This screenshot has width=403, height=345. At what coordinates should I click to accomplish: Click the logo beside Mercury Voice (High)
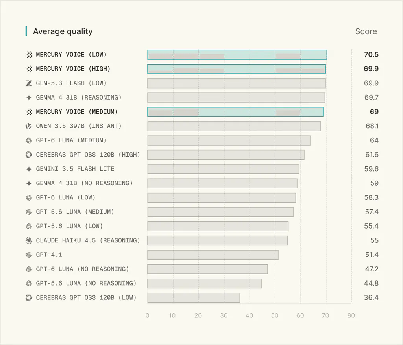[x=29, y=69]
